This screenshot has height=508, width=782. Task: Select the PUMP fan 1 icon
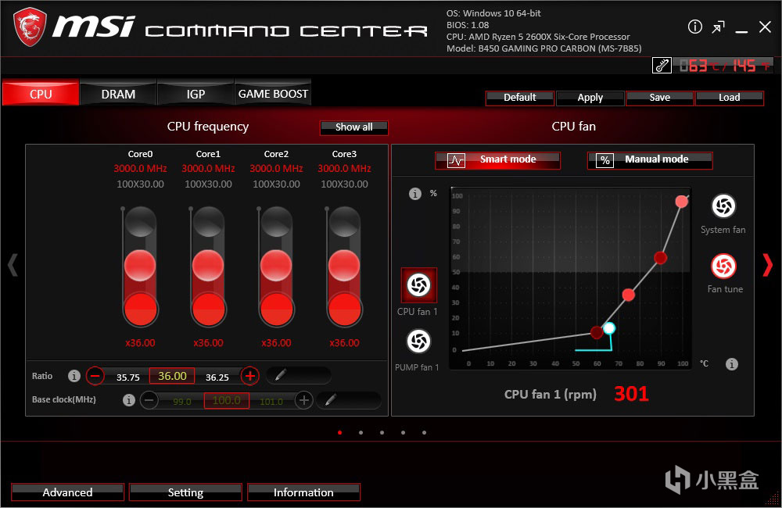tap(419, 342)
